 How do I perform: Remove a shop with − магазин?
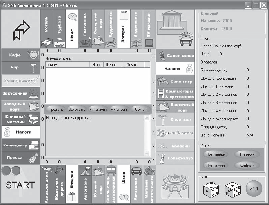(119, 109)
